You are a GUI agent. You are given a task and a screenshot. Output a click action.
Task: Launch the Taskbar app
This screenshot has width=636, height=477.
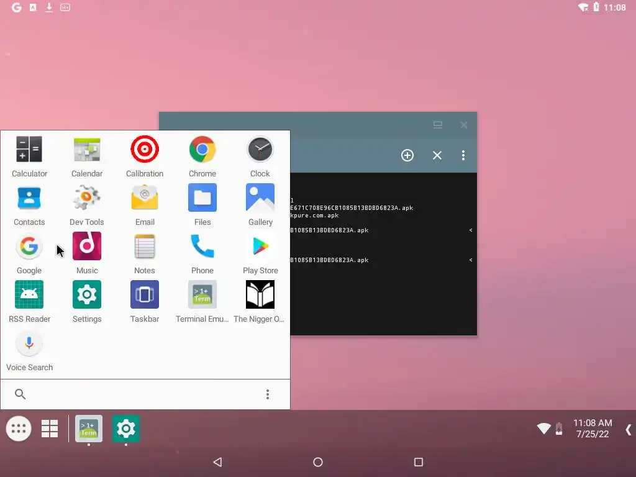144,302
